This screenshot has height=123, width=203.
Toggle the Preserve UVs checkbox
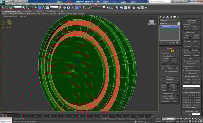point(185,32)
